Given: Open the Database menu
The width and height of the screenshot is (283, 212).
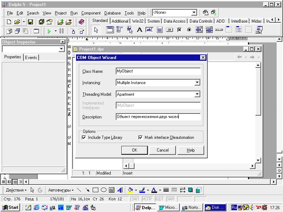Looking at the screenshot, I should click(x=112, y=13).
